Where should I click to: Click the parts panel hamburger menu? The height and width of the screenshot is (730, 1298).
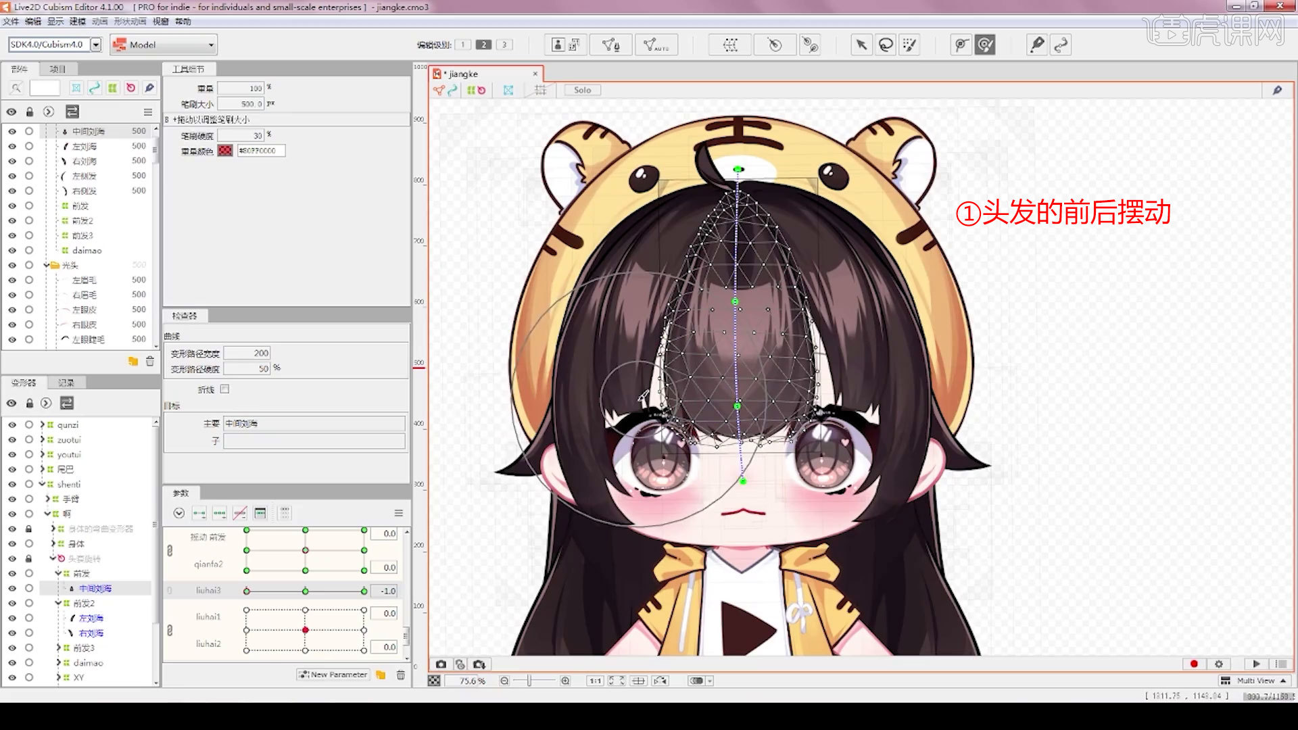[148, 112]
